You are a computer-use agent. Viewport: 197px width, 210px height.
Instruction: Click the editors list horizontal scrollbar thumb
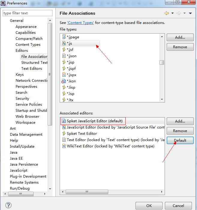[87, 192]
